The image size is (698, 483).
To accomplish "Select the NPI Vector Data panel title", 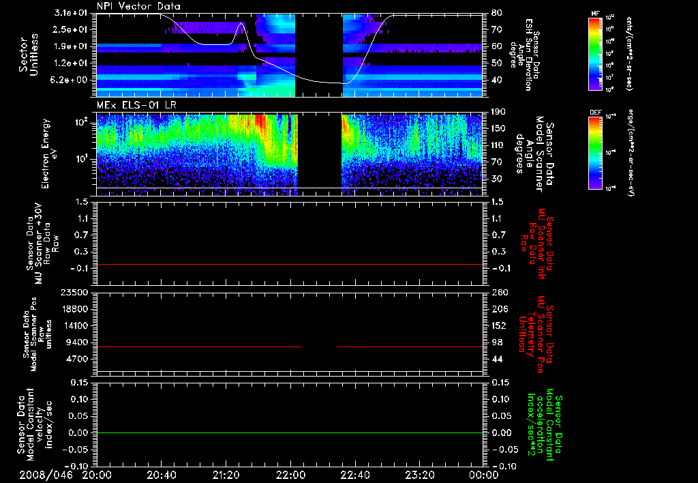I will coord(138,6).
